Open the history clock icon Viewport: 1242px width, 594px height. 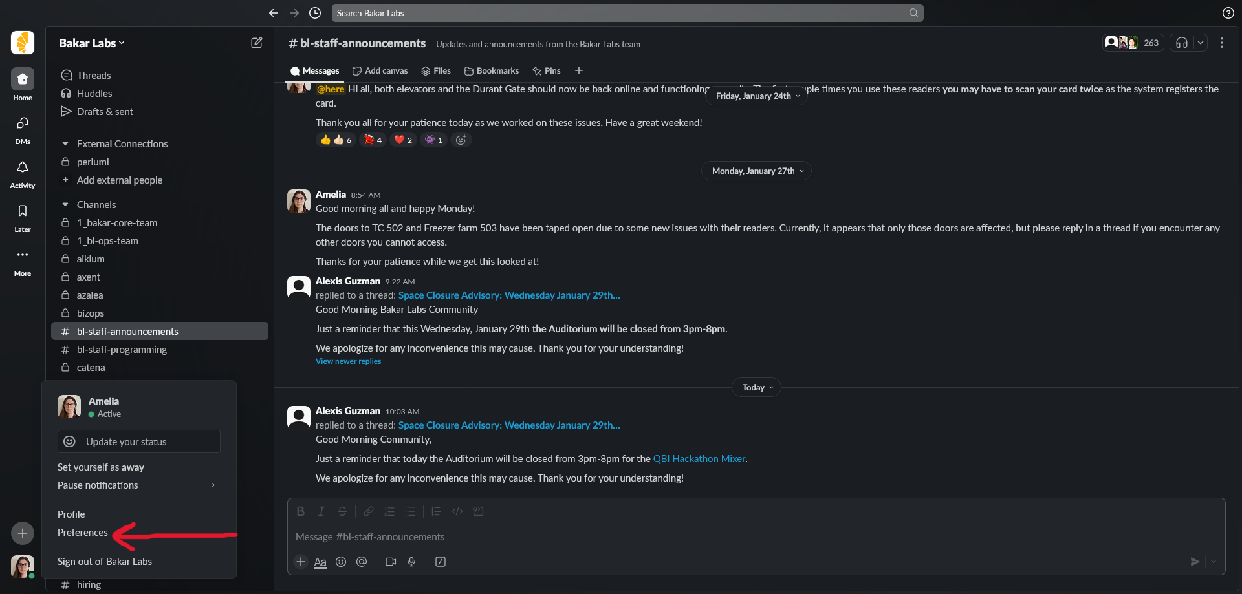tap(315, 13)
